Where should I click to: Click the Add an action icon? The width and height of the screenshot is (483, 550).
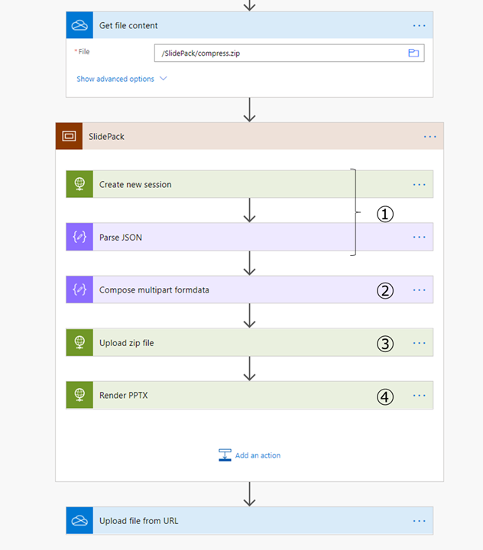[x=225, y=455]
